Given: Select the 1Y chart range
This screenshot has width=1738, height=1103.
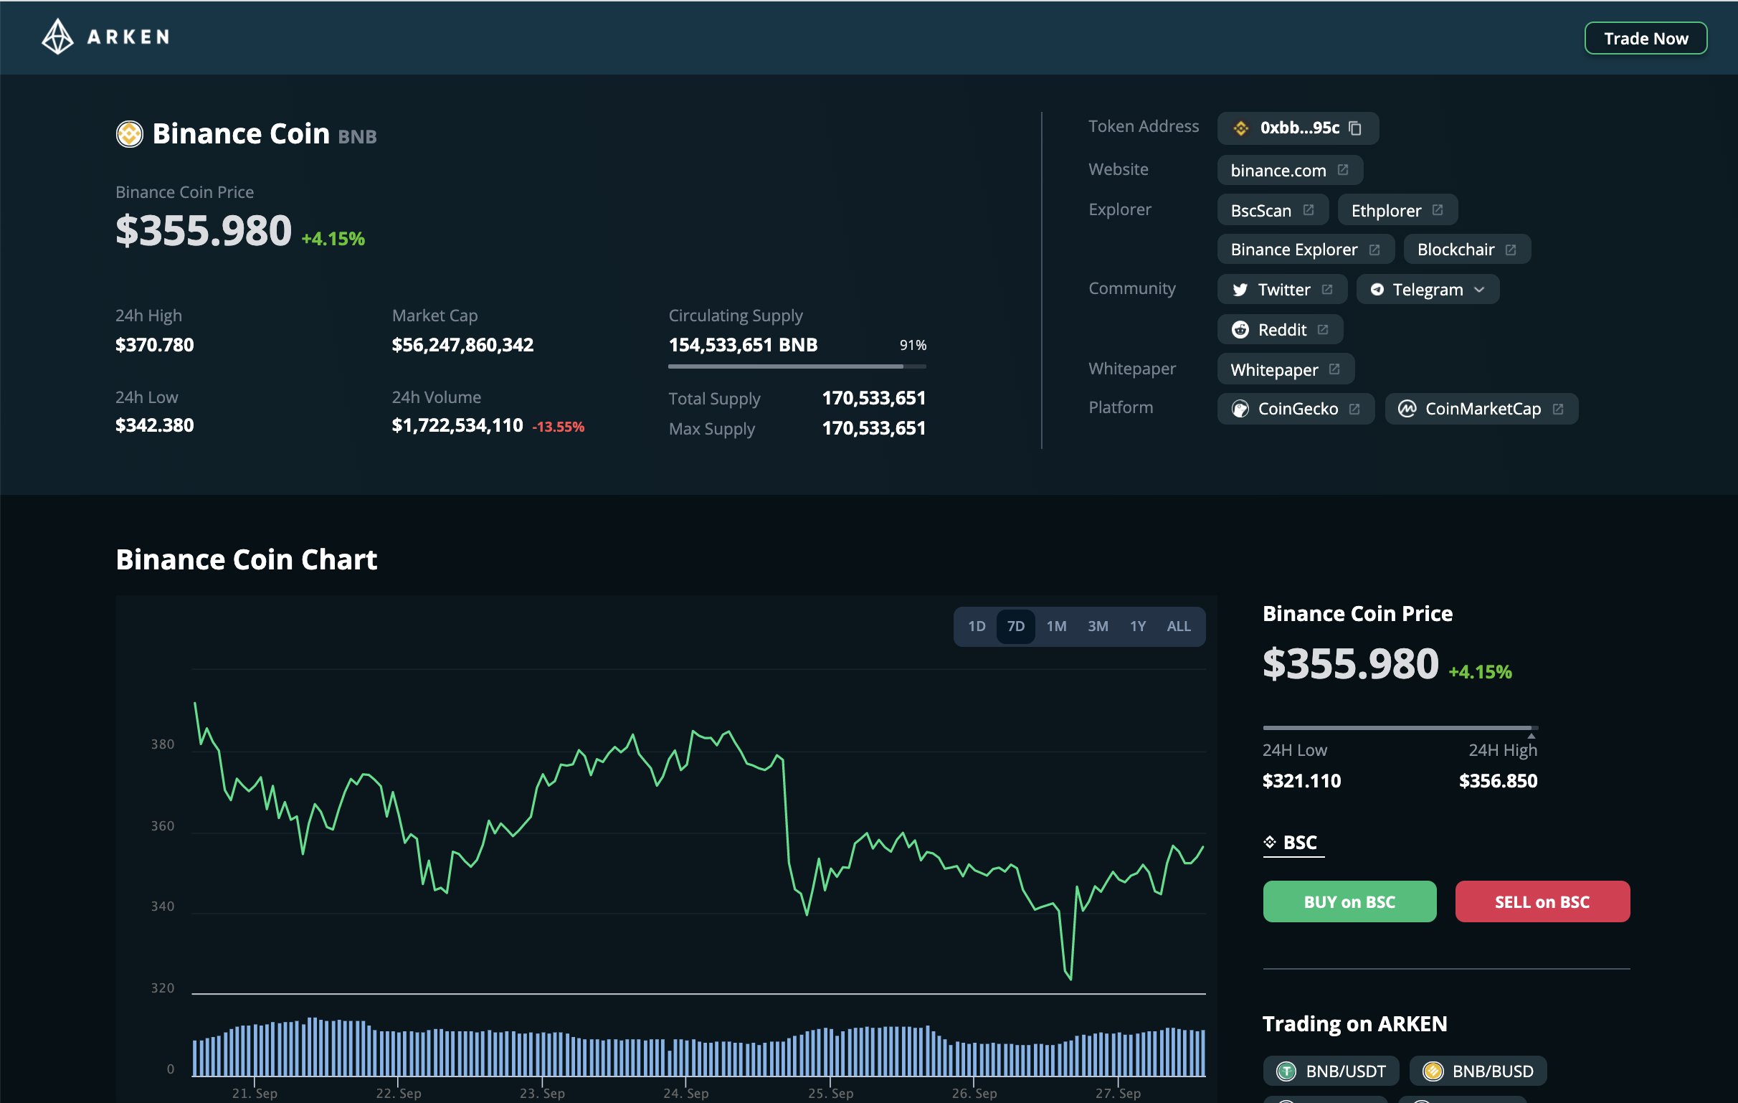Looking at the screenshot, I should 1137,627.
